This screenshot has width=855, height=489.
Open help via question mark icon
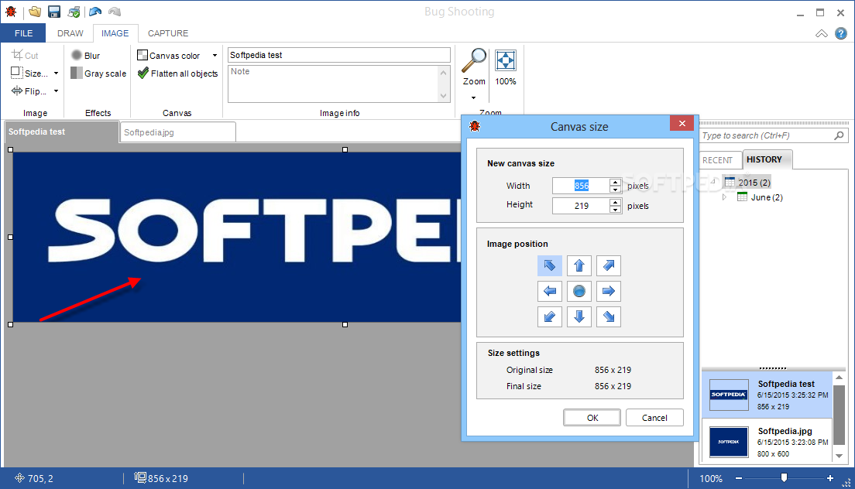tap(841, 34)
